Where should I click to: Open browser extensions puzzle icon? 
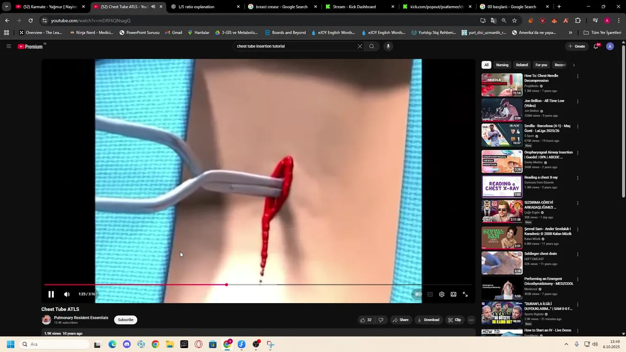click(578, 21)
